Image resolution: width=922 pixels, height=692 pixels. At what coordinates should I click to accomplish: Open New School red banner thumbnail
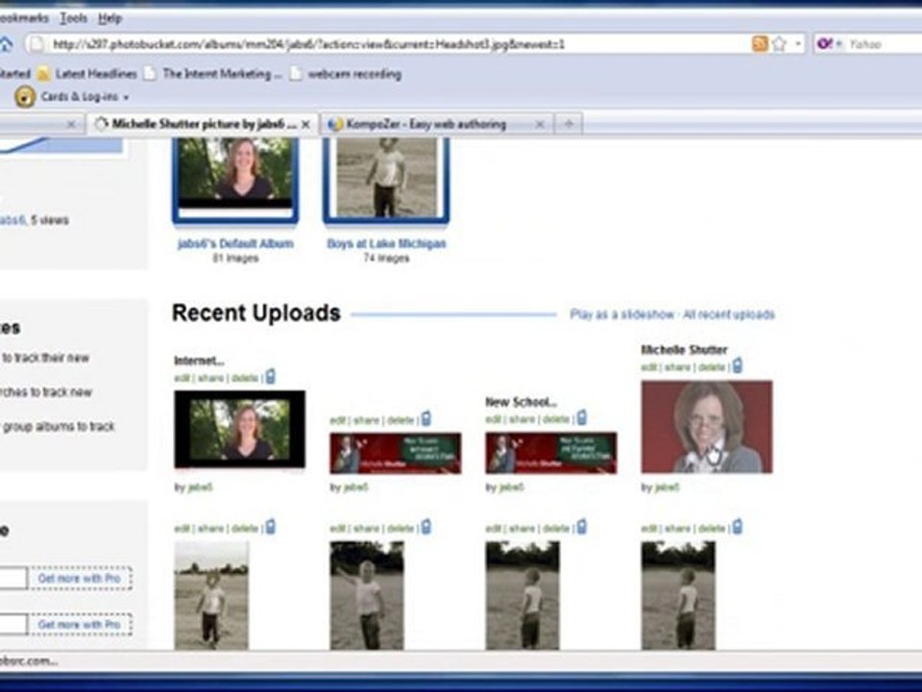pyautogui.click(x=551, y=453)
